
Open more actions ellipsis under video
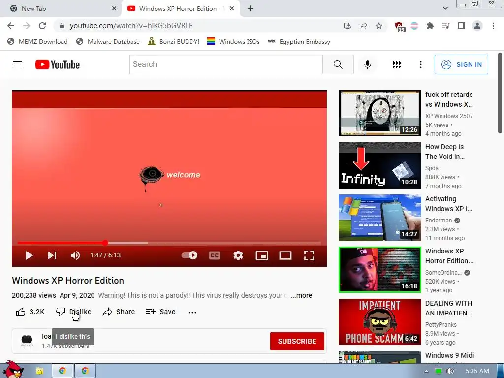click(192, 312)
